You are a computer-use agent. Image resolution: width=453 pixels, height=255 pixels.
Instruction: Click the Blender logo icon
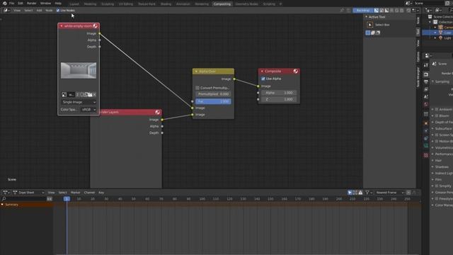click(x=5, y=3)
